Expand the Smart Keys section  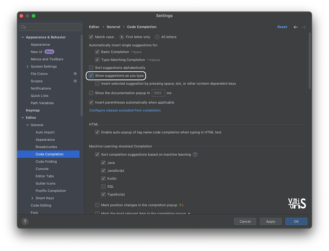[x=32, y=198]
